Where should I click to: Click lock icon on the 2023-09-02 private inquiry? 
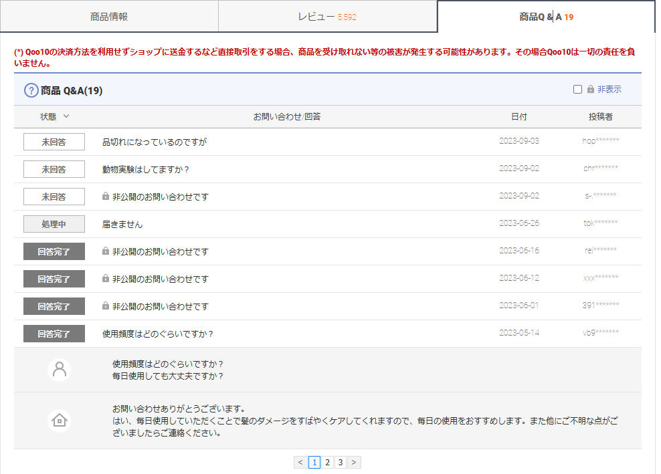click(106, 197)
